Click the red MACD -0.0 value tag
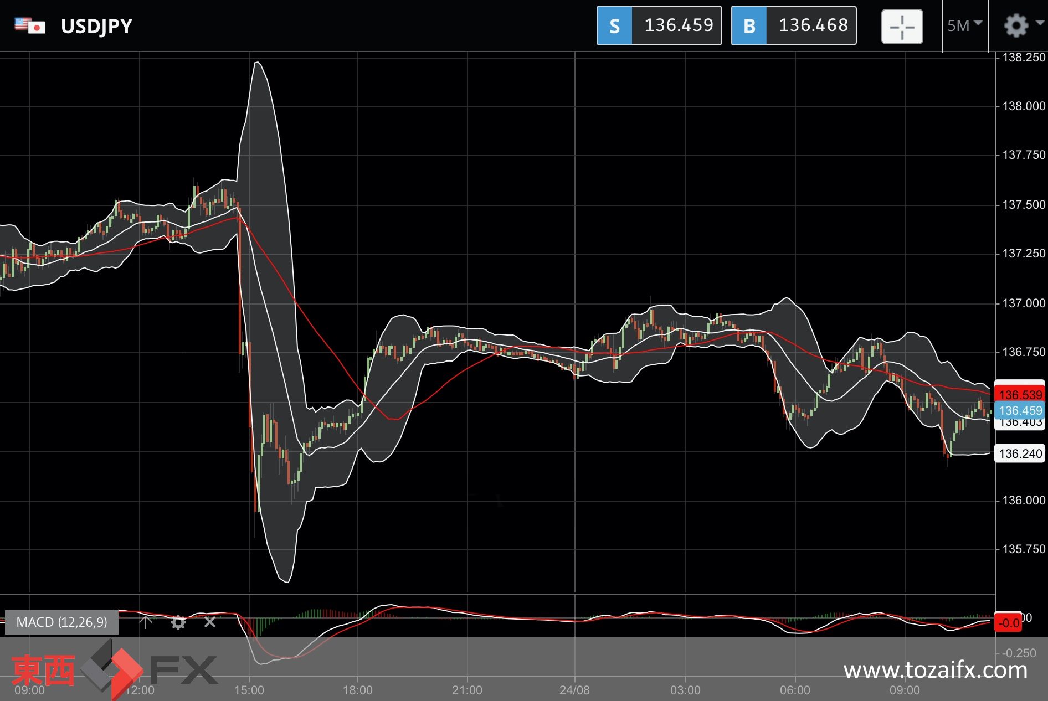 [x=1008, y=623]
